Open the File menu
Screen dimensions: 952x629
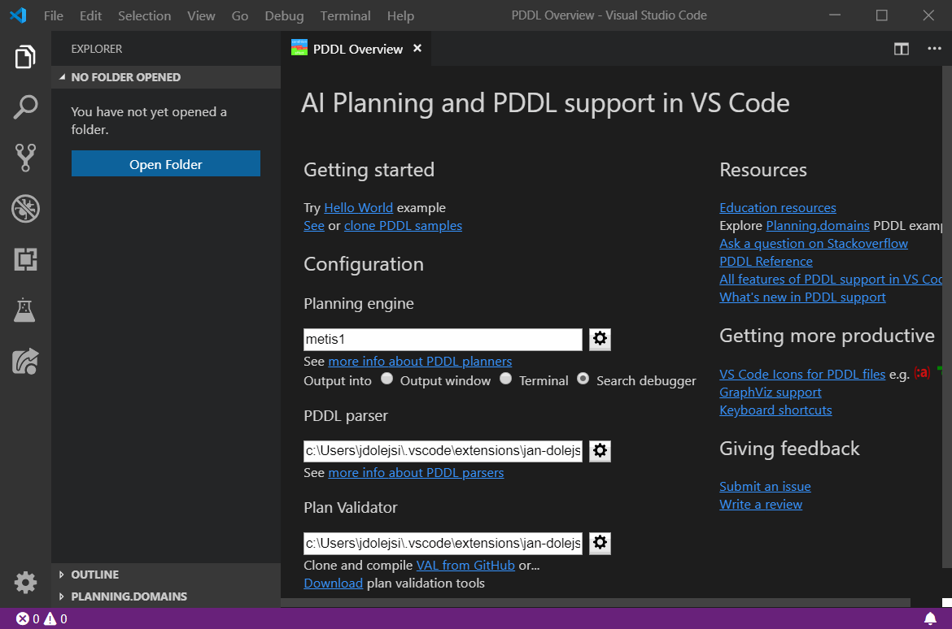click(54, 15)
